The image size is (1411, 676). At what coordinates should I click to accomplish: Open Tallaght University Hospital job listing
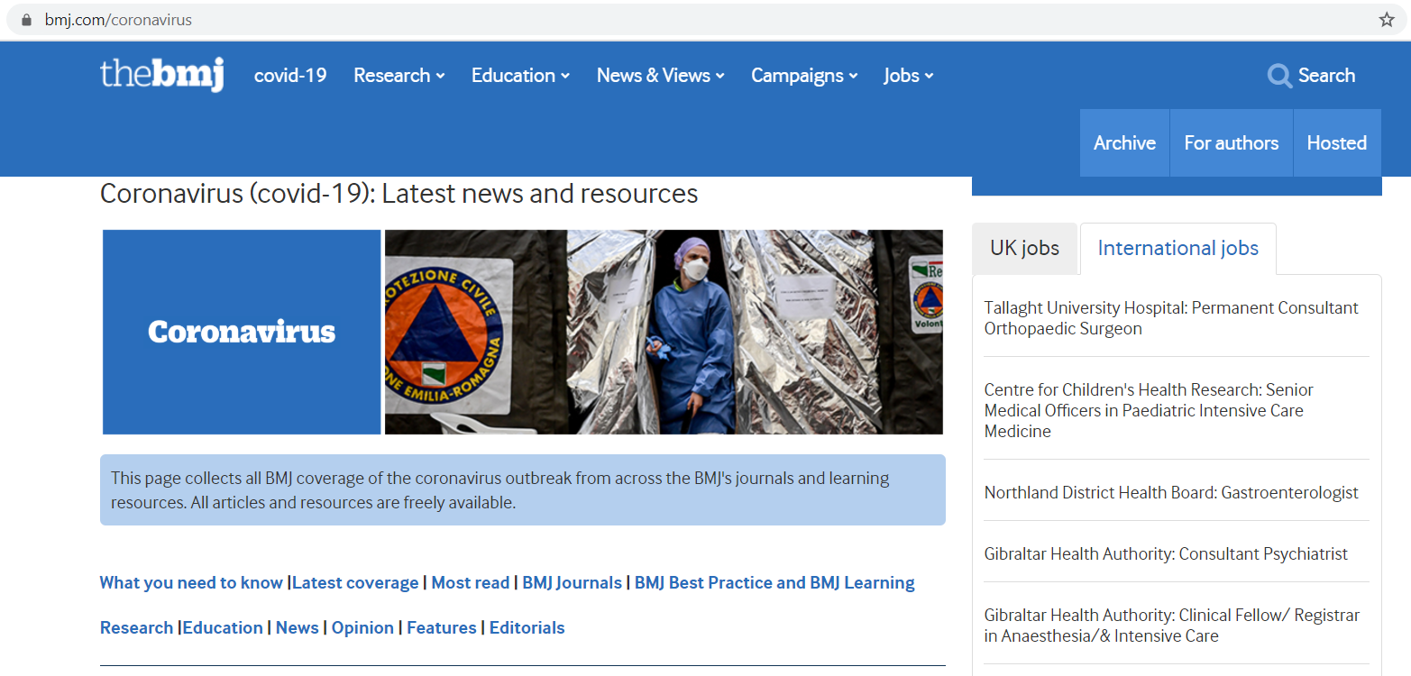(x=1171, y=318)
